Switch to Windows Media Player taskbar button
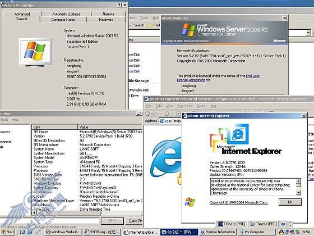This screenshot has height=236, width=314. click(x=63, y=232)
